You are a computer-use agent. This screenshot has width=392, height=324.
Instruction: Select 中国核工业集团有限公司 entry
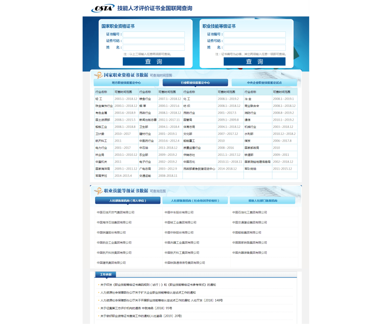pos(180,223)
